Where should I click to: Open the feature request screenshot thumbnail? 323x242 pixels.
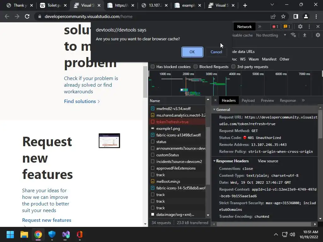[x=109, y=141]
